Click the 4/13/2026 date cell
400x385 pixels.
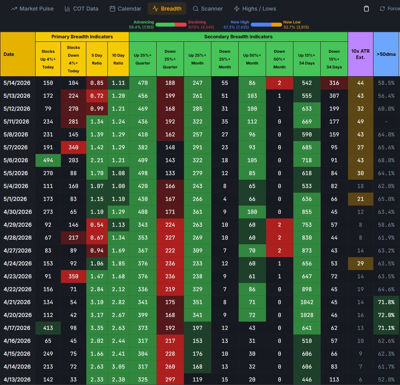pos(18,380)
